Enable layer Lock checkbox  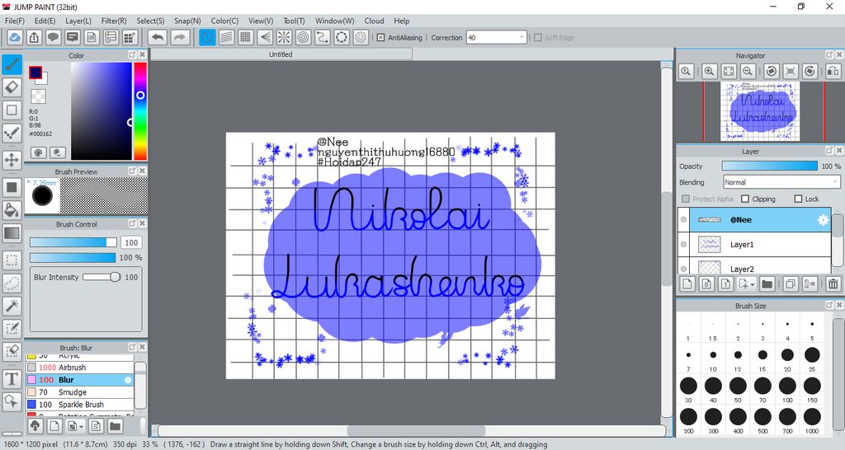pos(798,199)
